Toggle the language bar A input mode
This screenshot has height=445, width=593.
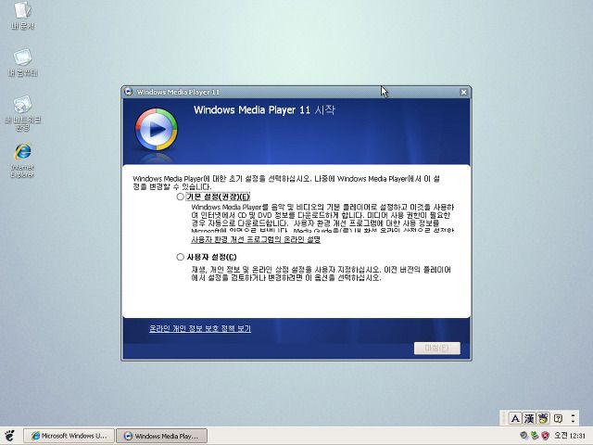coord(515,418)
